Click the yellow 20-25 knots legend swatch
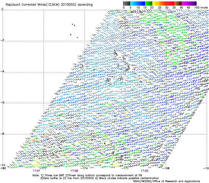Screen dimensions: 209x183 (156, 3)
